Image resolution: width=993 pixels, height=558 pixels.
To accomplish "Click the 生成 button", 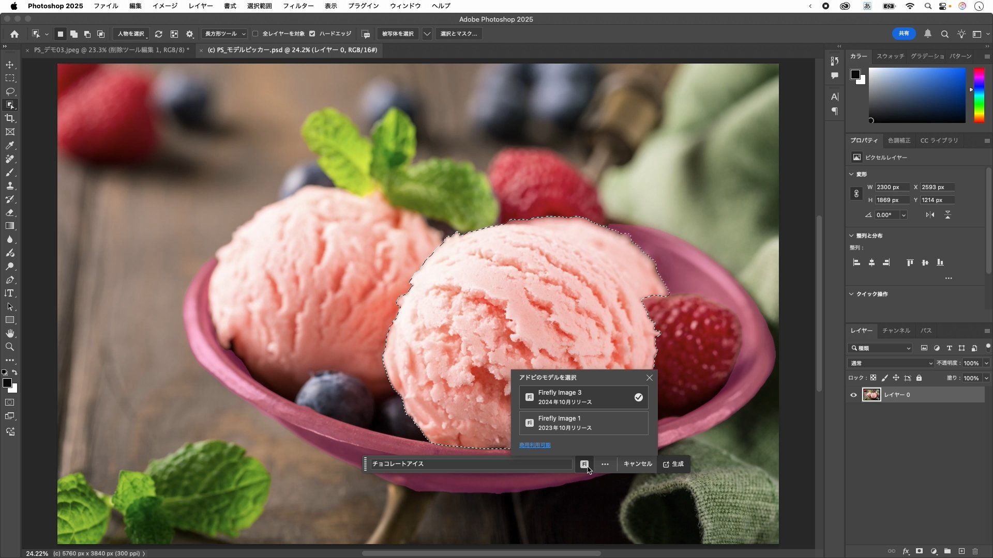I will click(673, 464).
